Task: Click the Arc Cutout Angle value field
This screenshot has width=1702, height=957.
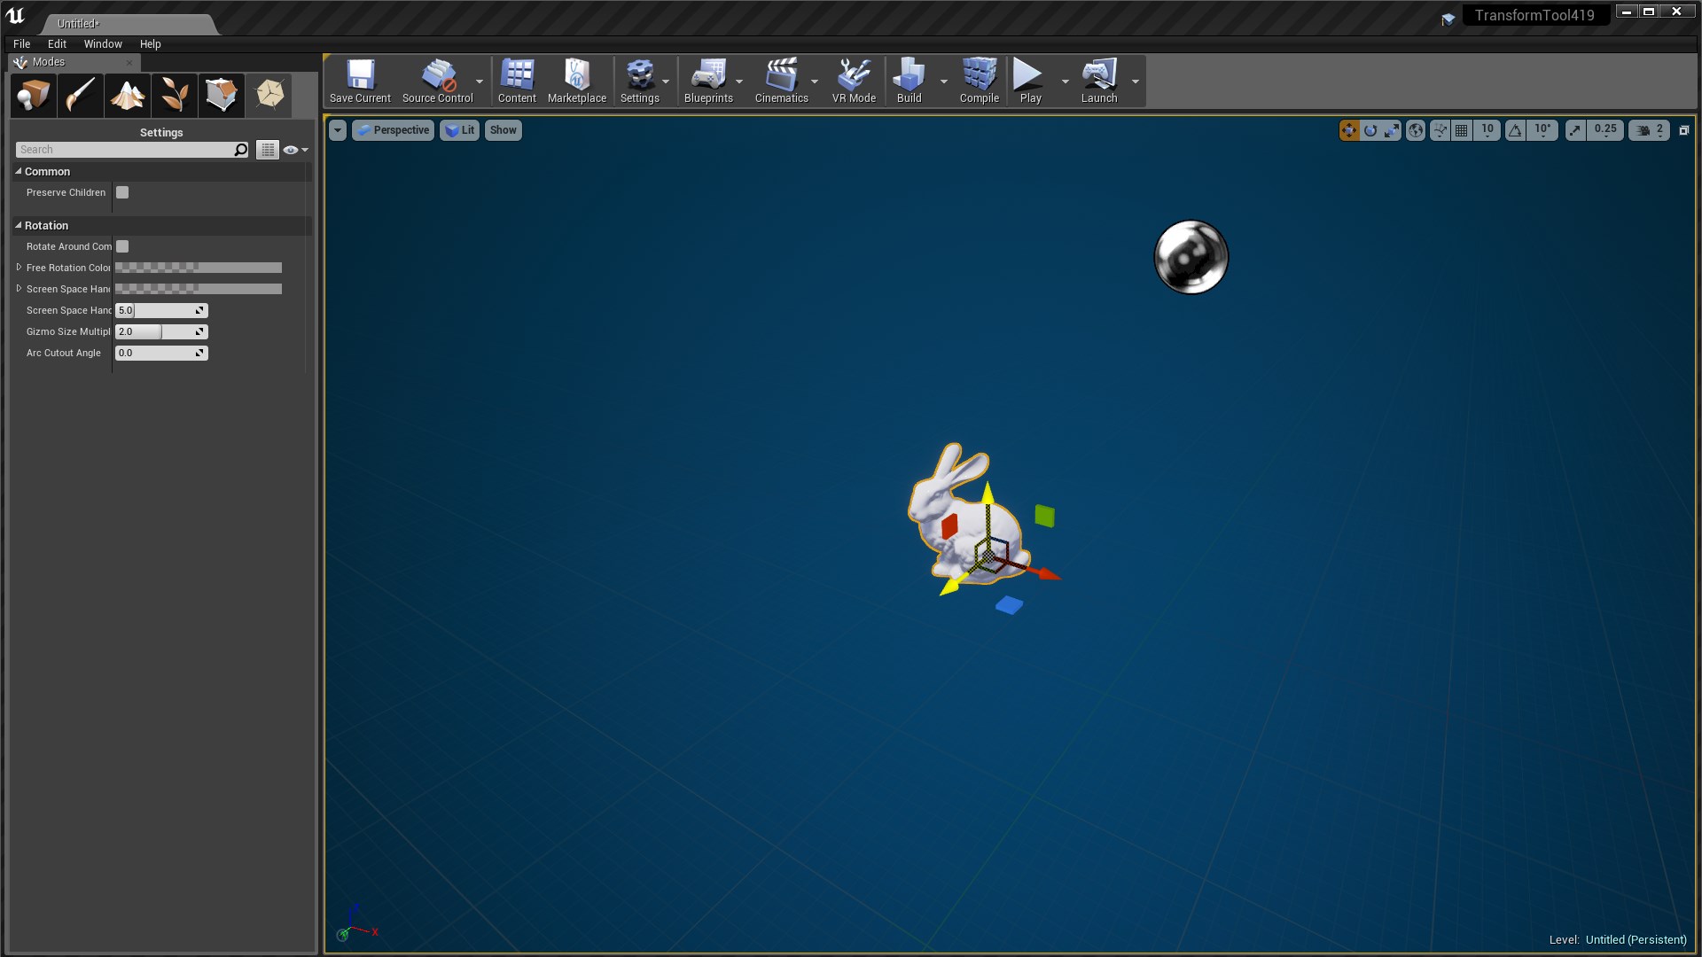Action: pos(161,353)
